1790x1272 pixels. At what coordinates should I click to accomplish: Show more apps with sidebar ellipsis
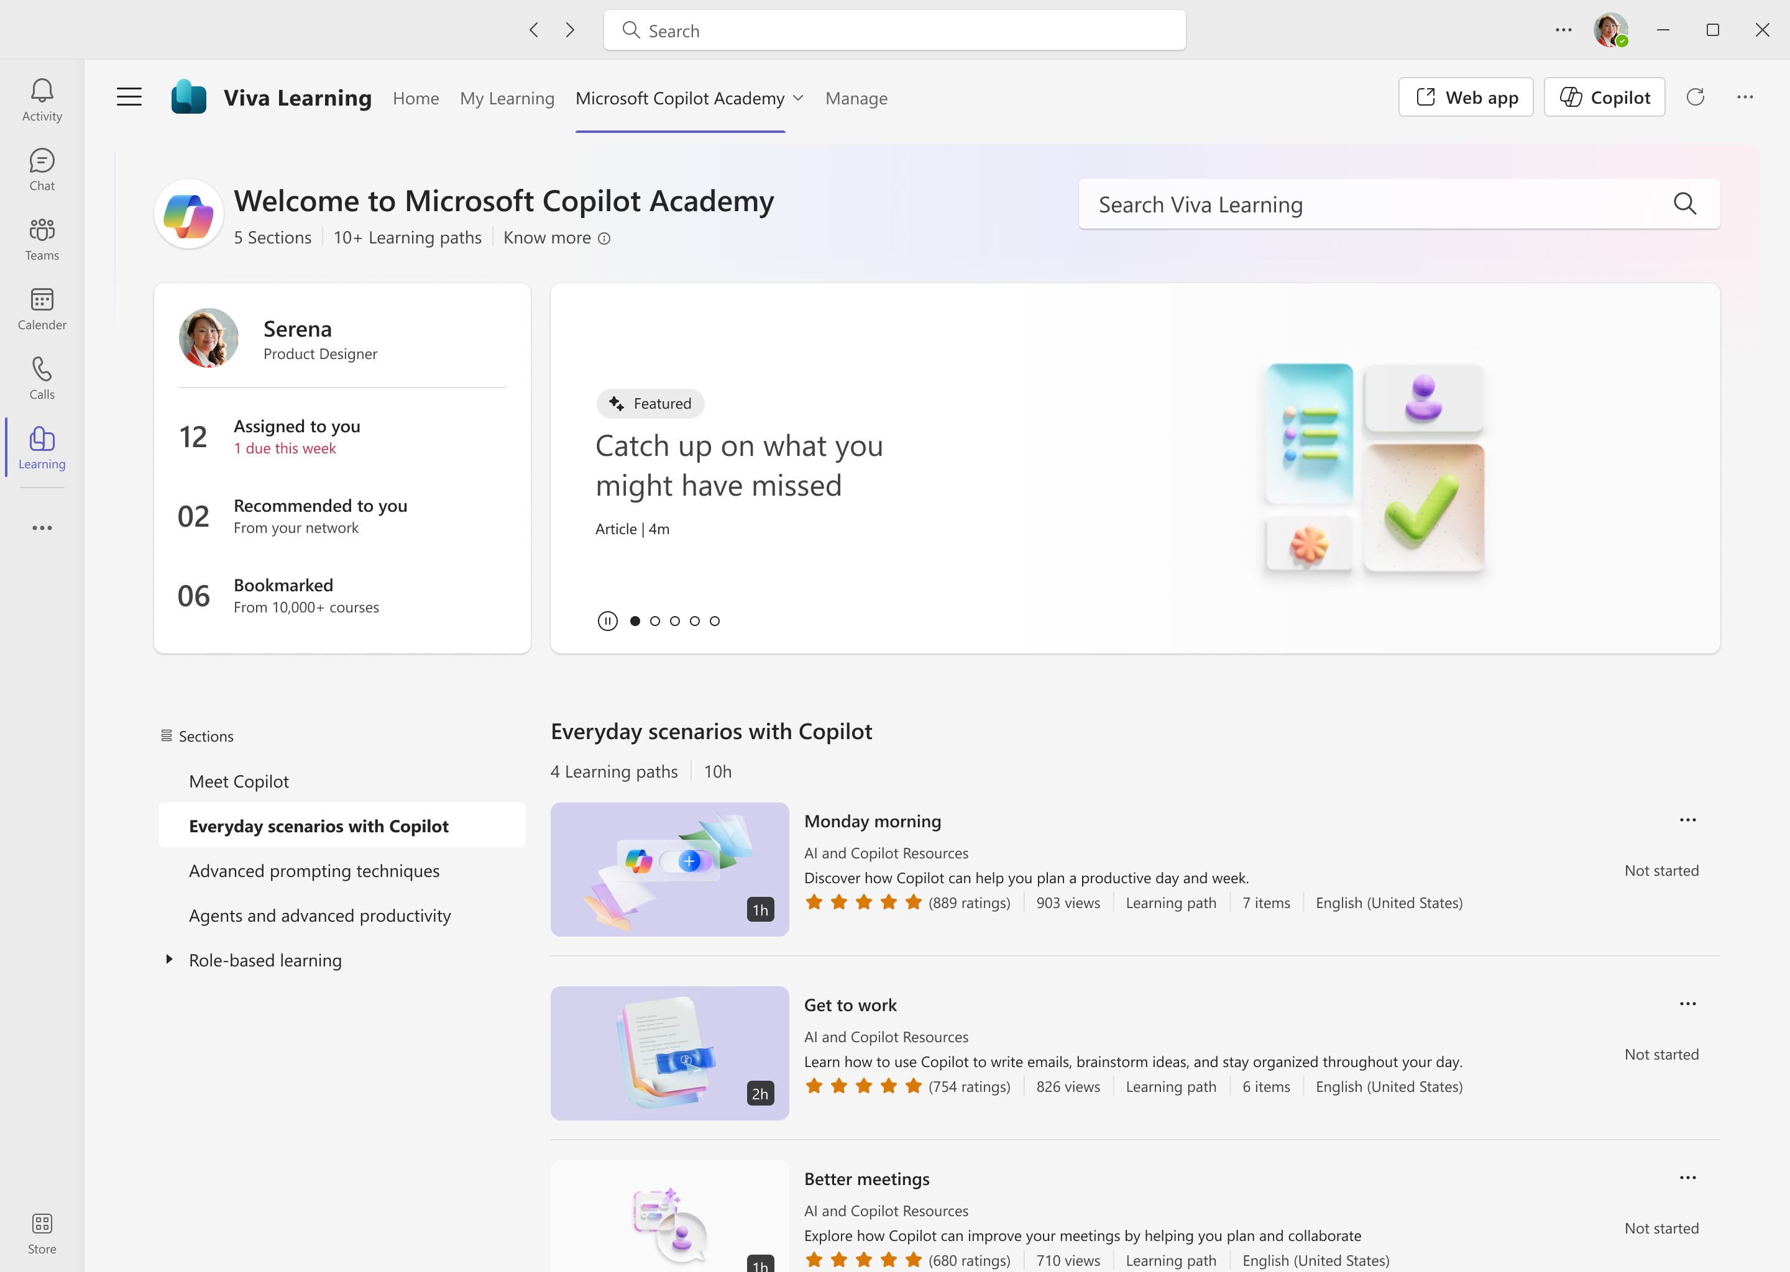click(x=42, y=527)
